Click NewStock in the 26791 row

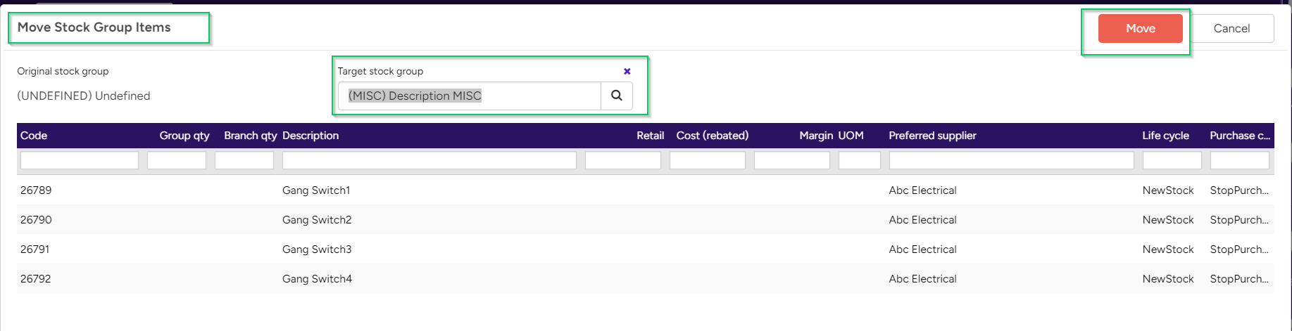(1168, 249)
